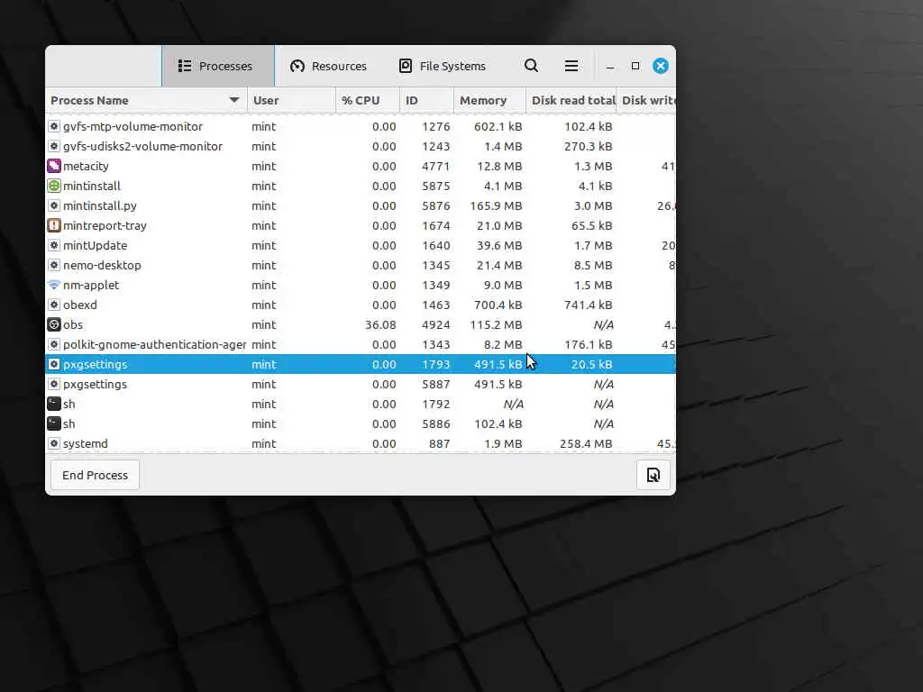The height and width of the screenshot is (692, 923).
Task: Open the hamburger menu in header bar
Action: (571, 66)
